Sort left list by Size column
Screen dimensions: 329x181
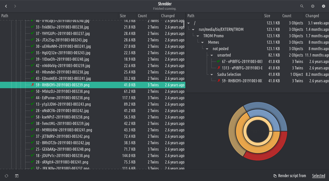click(123, 16)
